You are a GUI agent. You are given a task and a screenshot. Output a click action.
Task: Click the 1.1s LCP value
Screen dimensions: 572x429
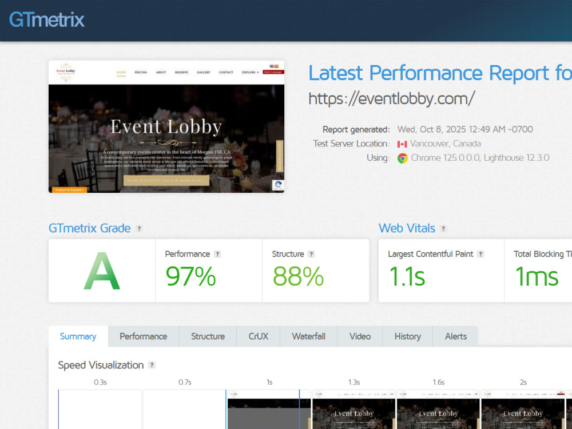407,276
